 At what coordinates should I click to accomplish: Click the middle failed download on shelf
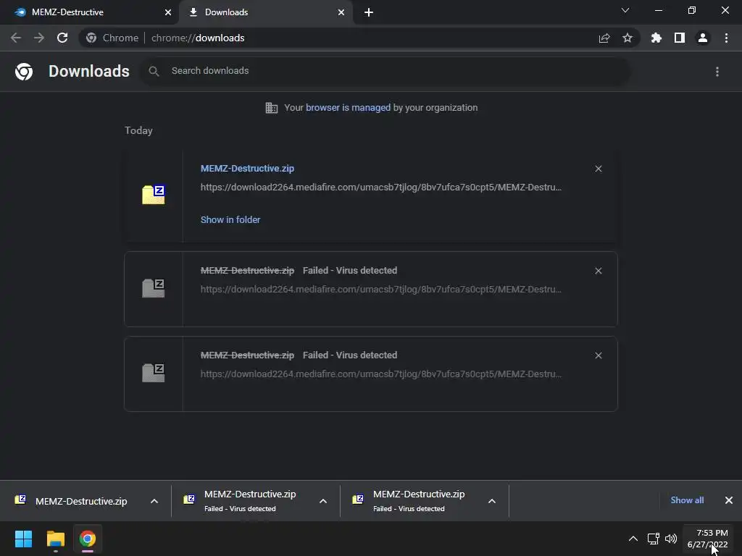point(241,501)
